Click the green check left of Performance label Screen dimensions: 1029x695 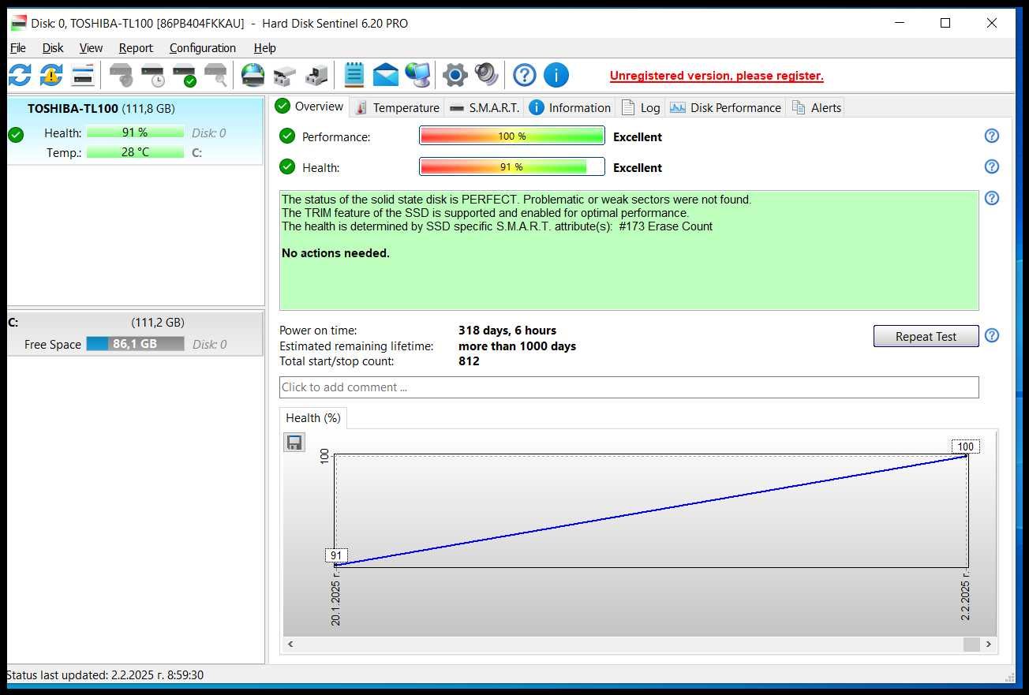tap(287, 136)
